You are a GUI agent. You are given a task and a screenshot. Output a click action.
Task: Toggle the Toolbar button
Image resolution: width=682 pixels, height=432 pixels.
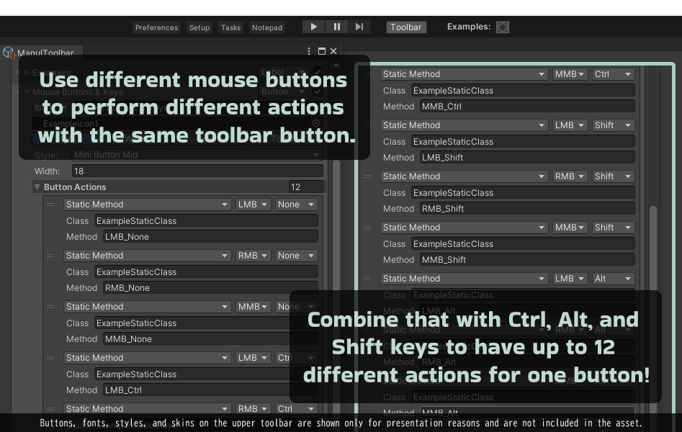tap(405, 27)
